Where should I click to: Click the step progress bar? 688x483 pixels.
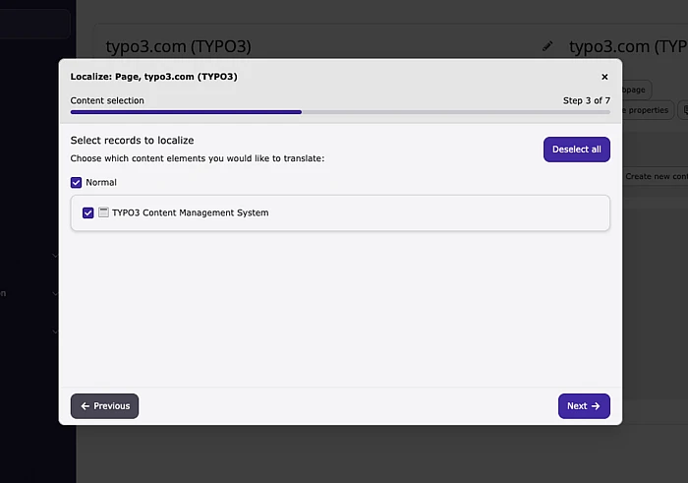tap(340, 112)
